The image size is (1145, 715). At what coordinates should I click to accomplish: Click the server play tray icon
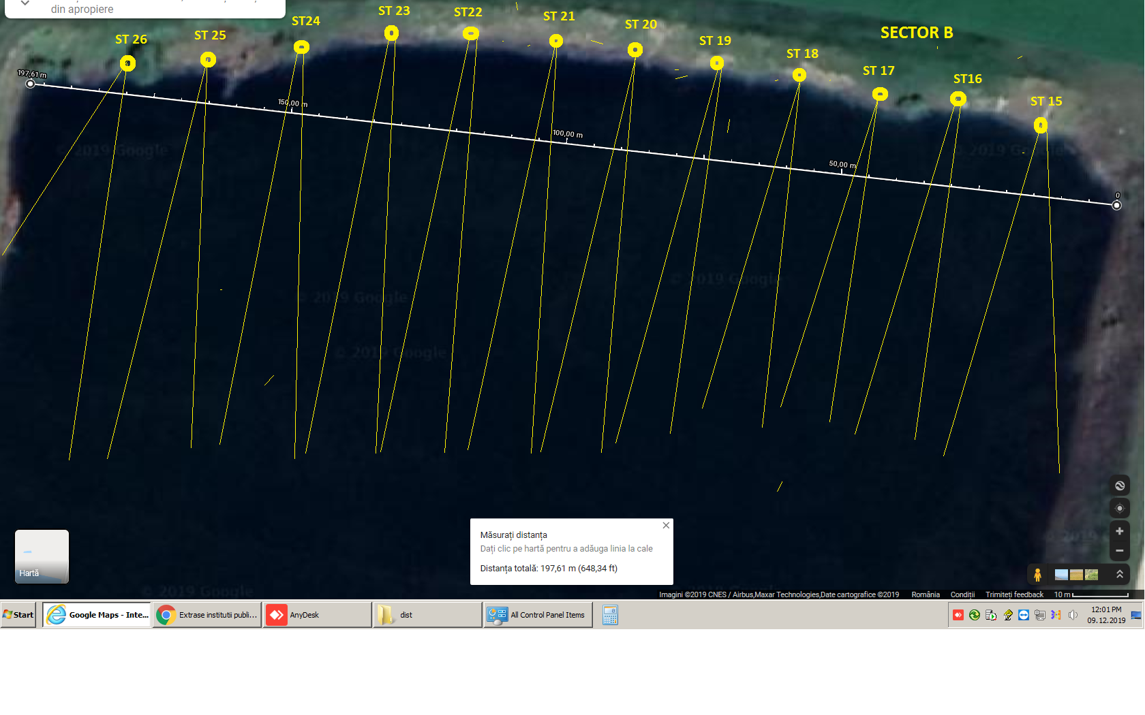click(991, 615)
